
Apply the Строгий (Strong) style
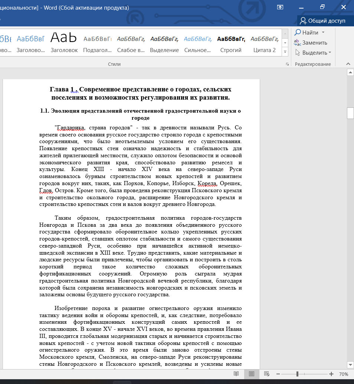[x=231, y=43]
